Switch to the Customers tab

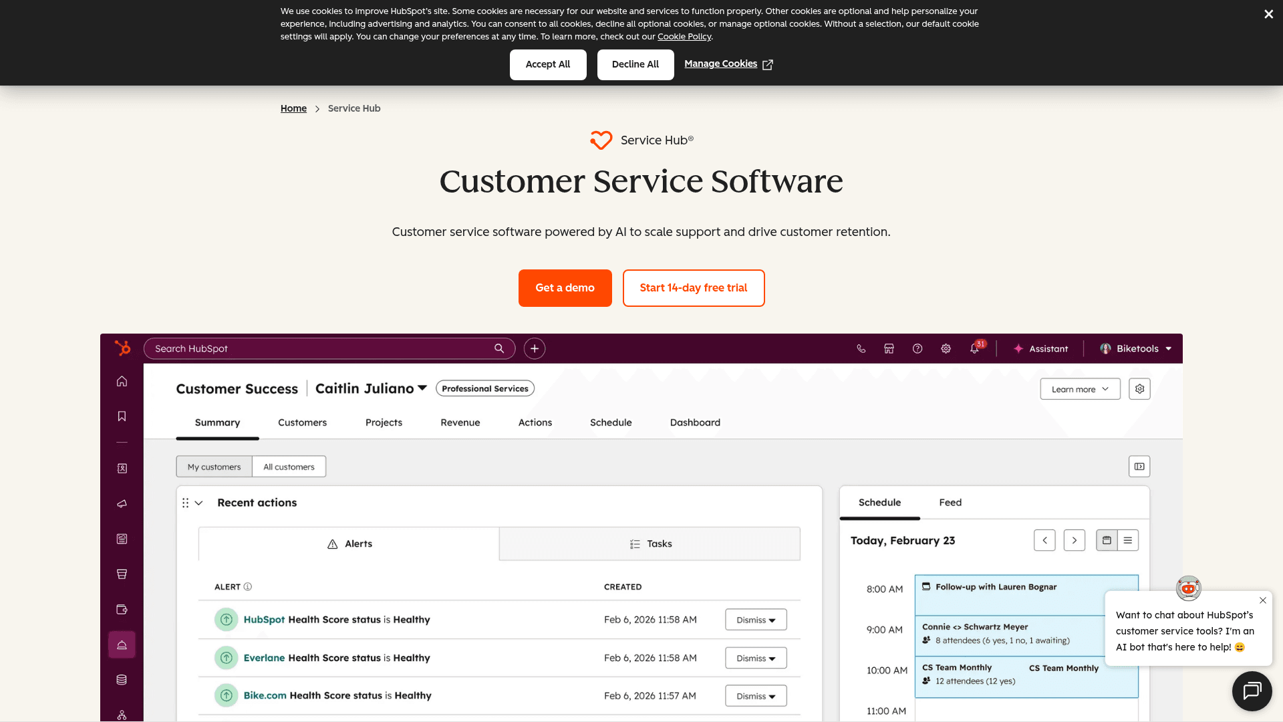[x=302, y=423]
